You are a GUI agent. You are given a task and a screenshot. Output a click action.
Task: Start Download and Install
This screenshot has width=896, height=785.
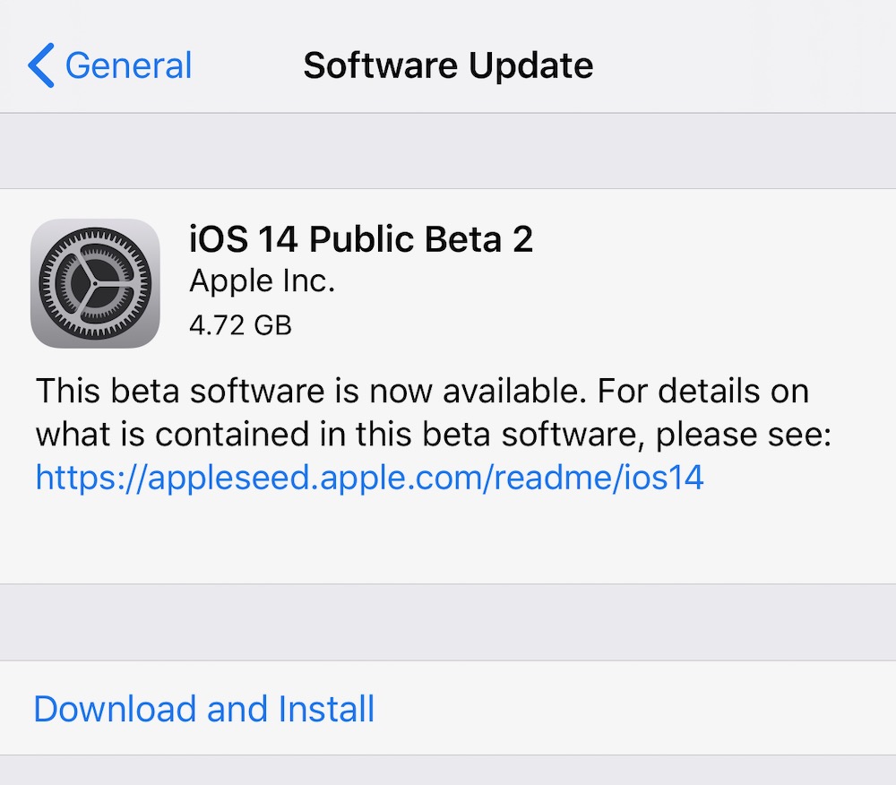[x=204, y=709]
